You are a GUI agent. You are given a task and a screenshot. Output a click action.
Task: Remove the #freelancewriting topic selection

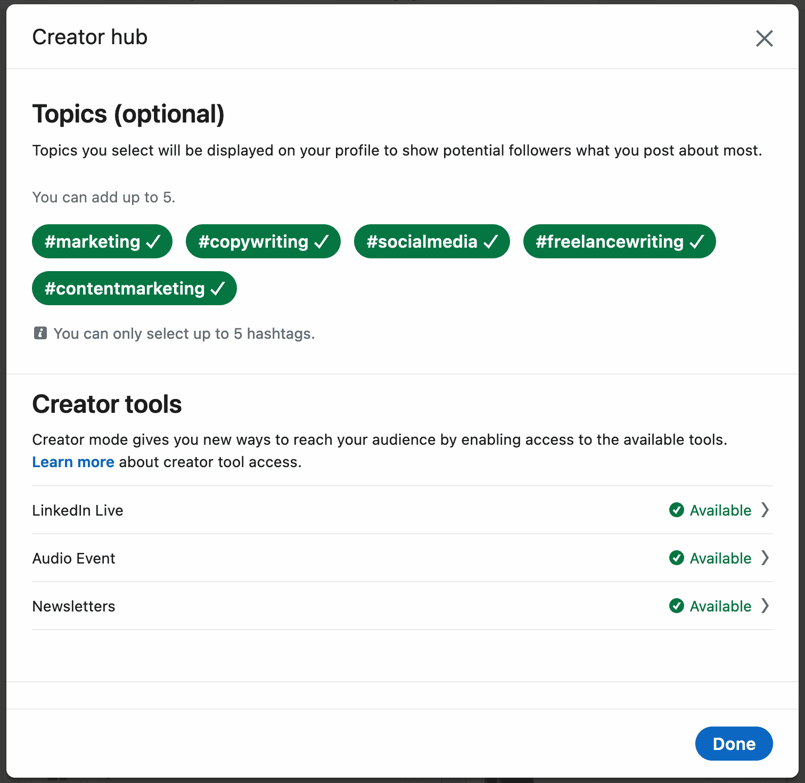pyautogui.click(x=620, y=241)
